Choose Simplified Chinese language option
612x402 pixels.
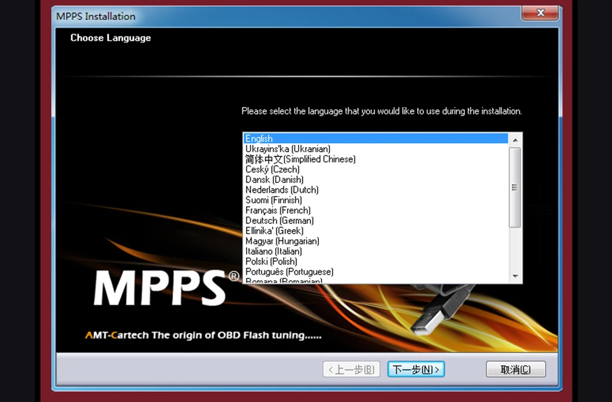point(376,159)
